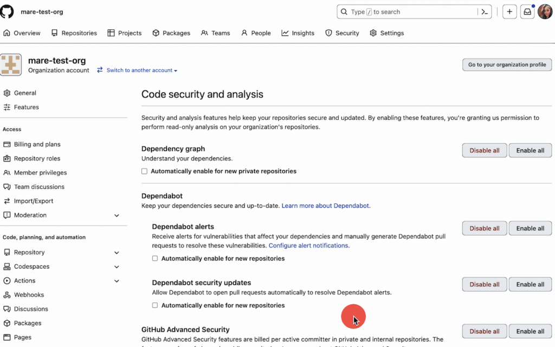Open the Security tab in top navigation
Image resolution: width=555 pixels, height=347 pixels.
coord(342,33)
